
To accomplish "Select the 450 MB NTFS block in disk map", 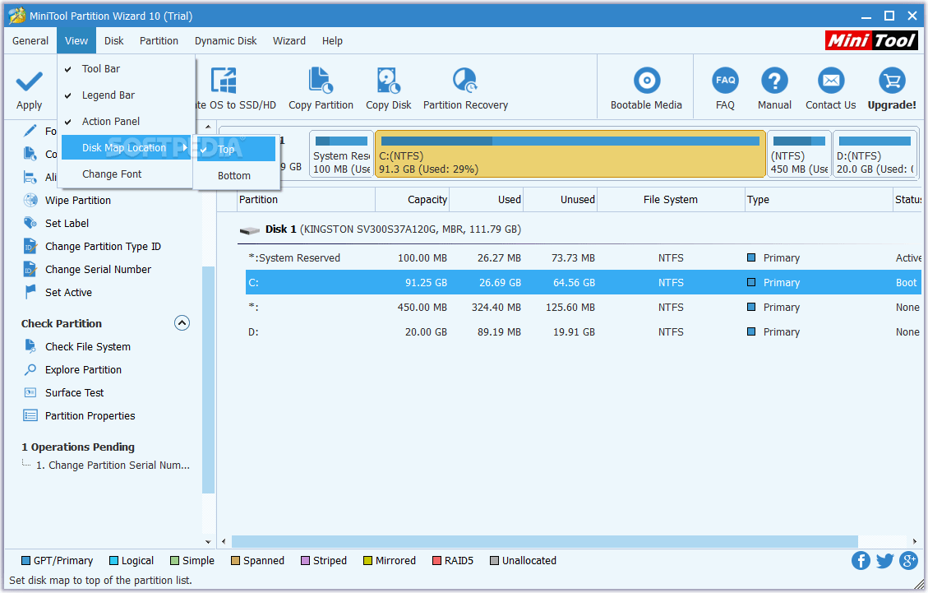I will click(x=799, y=154).
